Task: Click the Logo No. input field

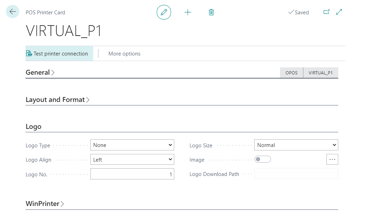Action: pos(132,174)
